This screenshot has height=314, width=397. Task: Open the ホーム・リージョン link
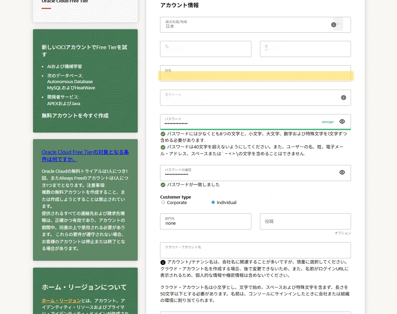coord(61,301)
